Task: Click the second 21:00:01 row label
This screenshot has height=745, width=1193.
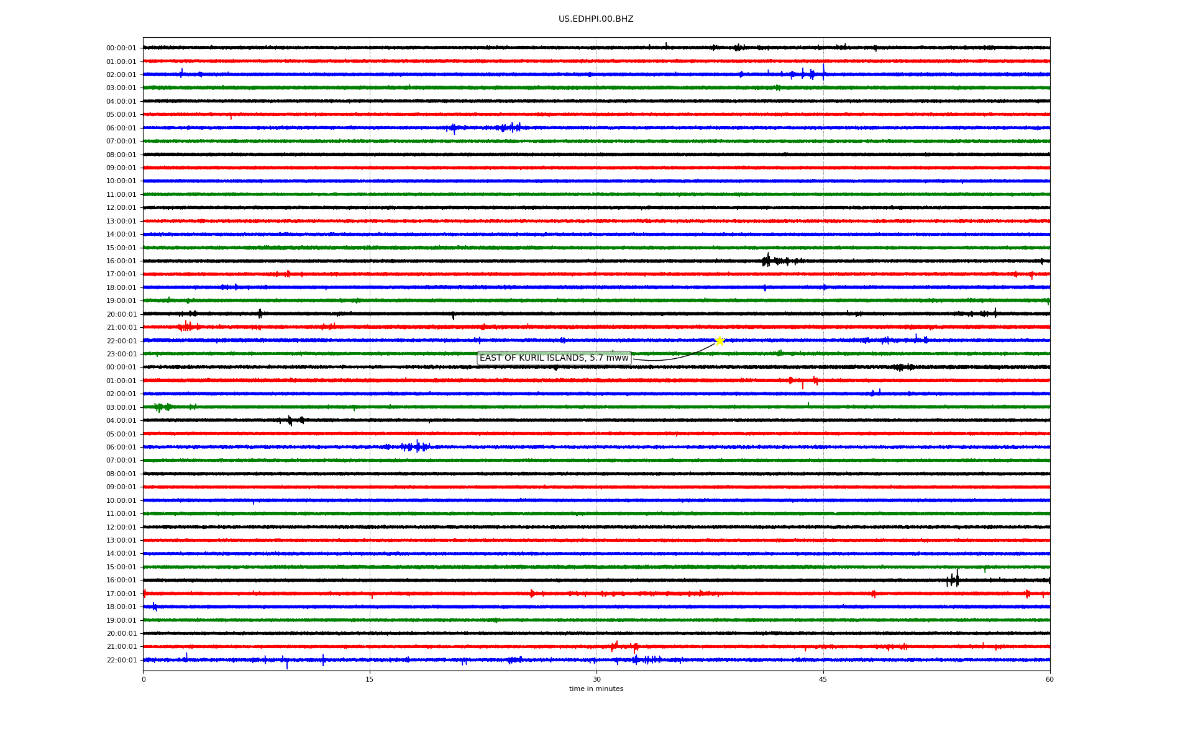Action: point(121,647)
